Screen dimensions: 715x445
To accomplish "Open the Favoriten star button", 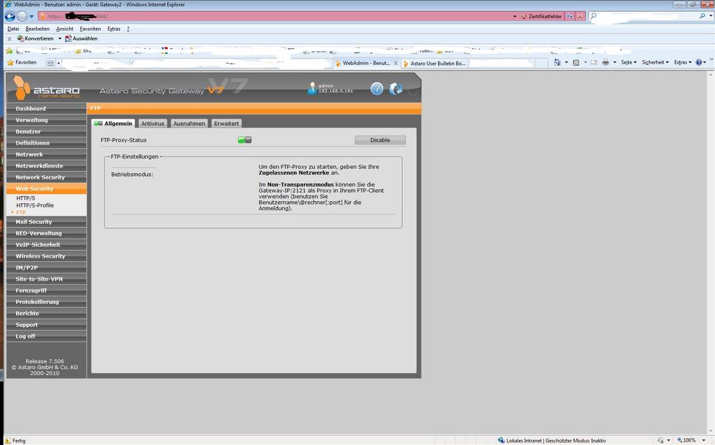I will click(21, 62).
